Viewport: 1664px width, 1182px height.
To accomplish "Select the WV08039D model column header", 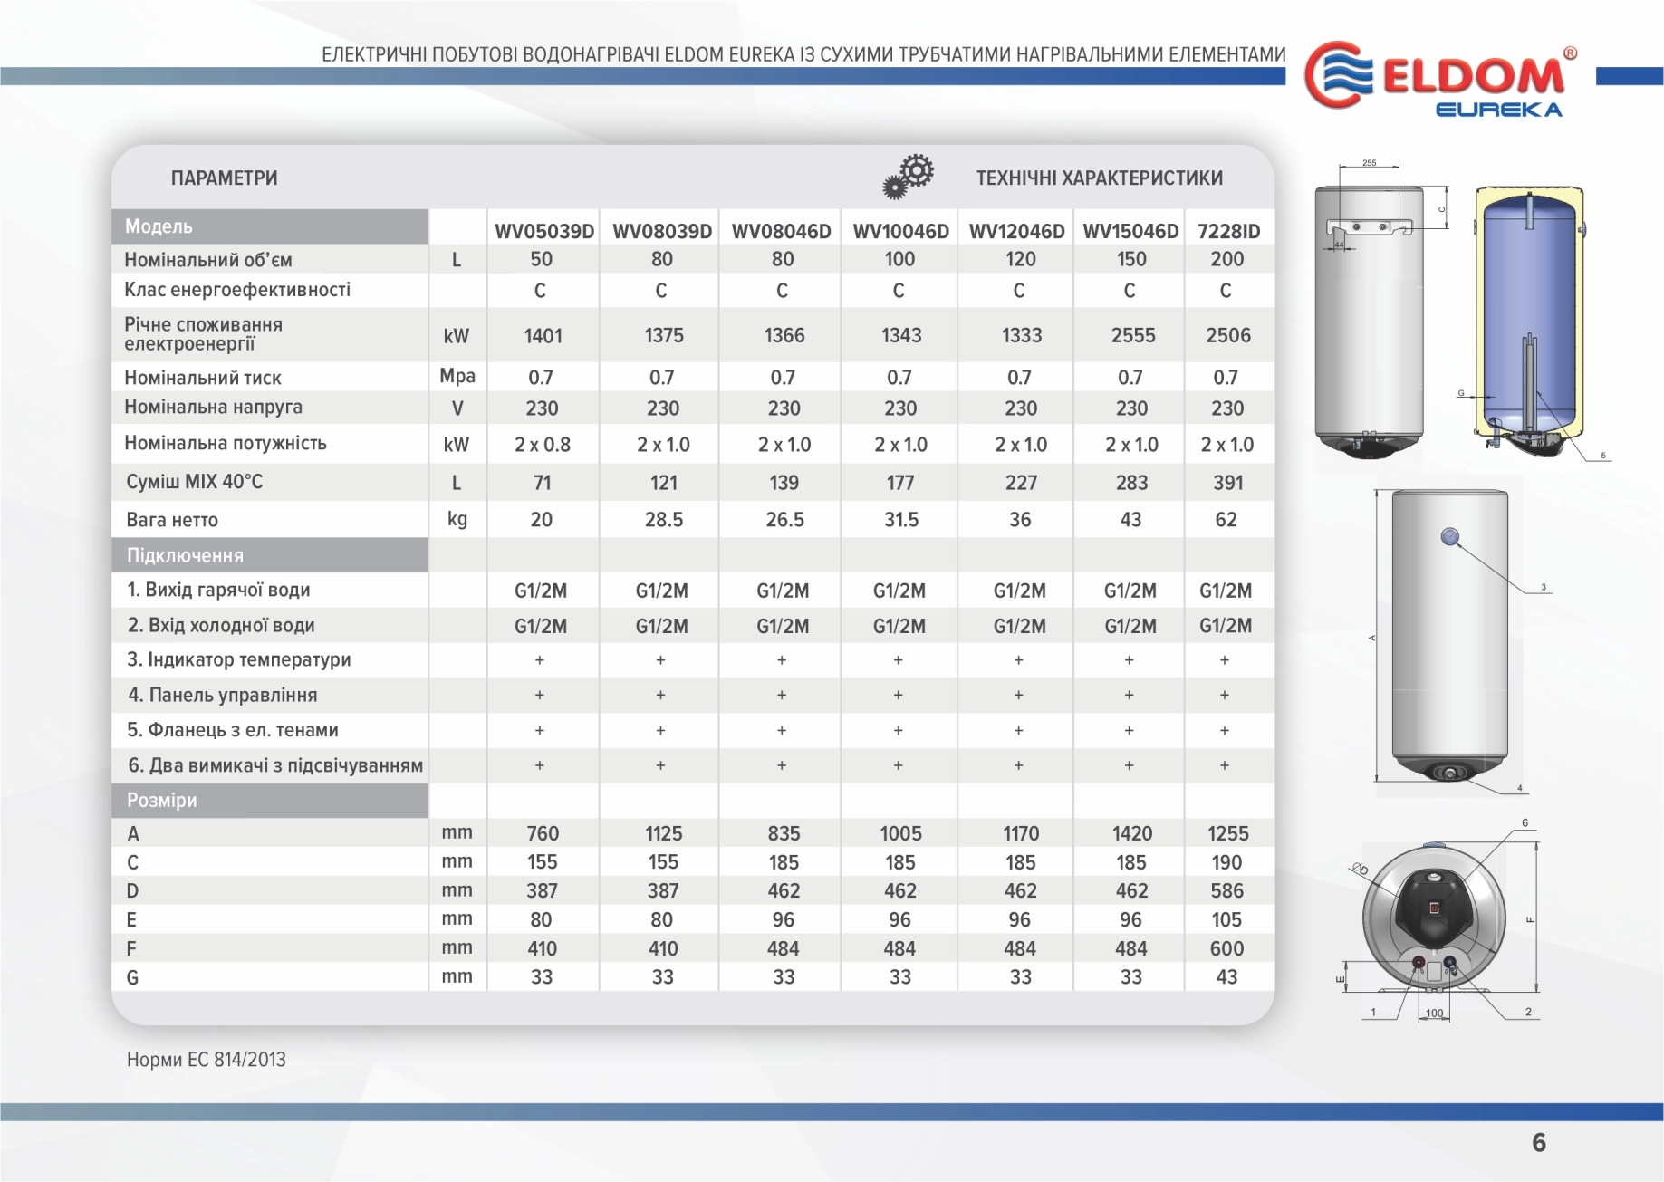I will coord(662,231).
